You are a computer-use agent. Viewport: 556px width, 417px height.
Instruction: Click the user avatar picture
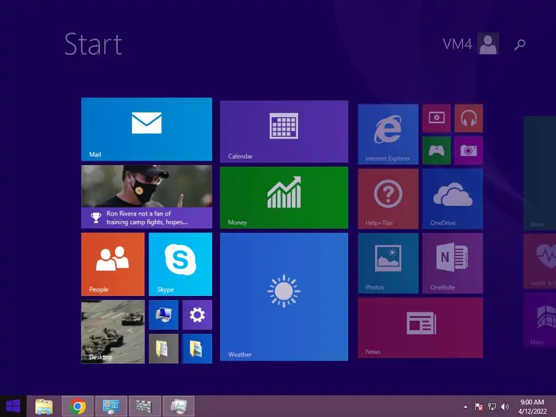[x=488, y=43]
